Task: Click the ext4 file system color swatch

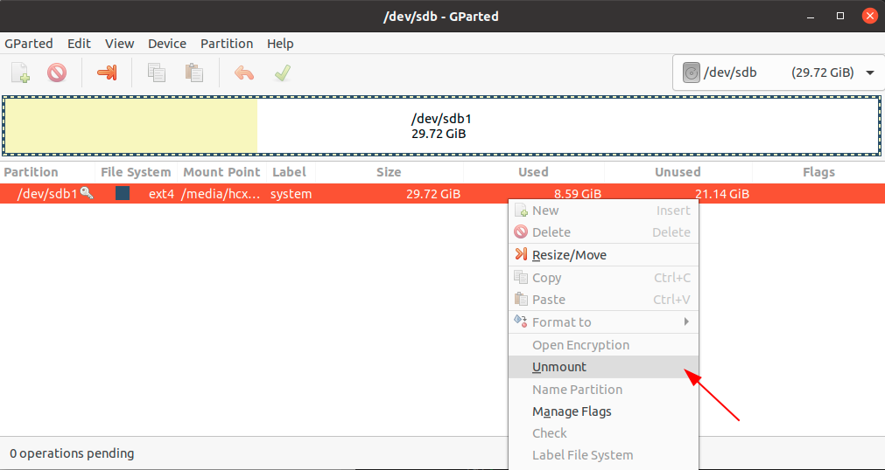Action: click(x=123, y=193)
